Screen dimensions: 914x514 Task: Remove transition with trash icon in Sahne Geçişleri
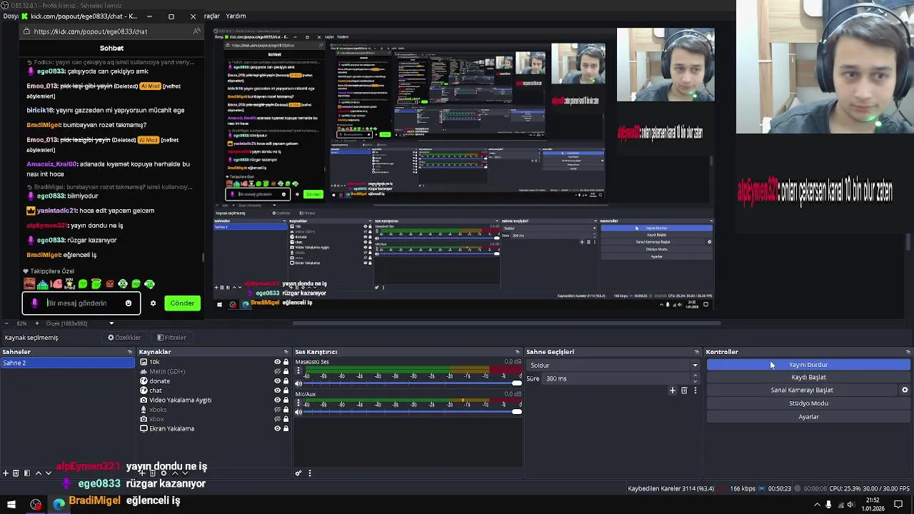tap(684, 390)
